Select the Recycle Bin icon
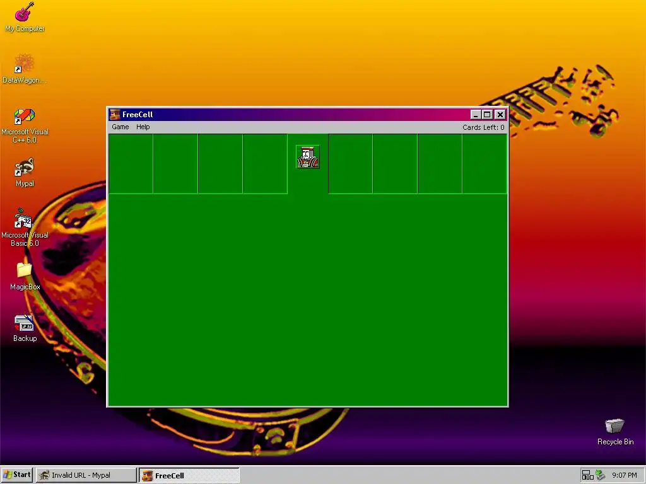The image size is (646, 484). (615, 432)
